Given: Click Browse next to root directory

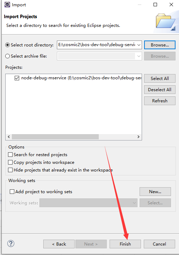Looking at the screenshot, I should tap(160, 45).
